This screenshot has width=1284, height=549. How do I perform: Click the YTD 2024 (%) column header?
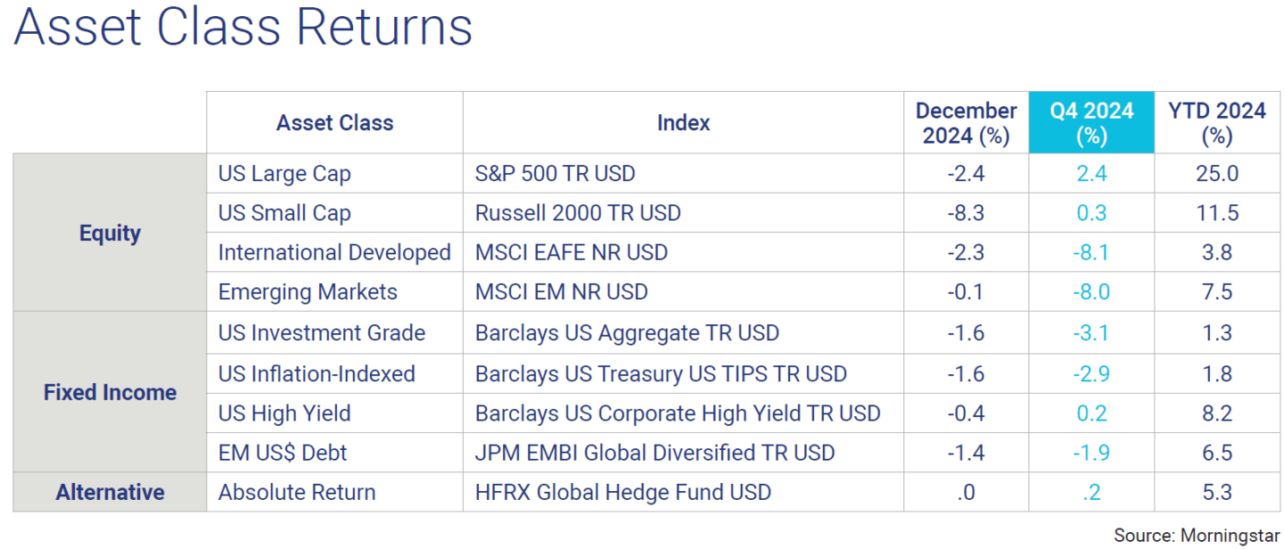(1216, 123)
